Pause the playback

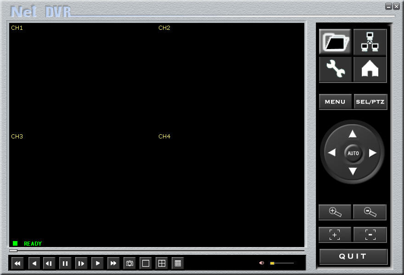[65, 264]
